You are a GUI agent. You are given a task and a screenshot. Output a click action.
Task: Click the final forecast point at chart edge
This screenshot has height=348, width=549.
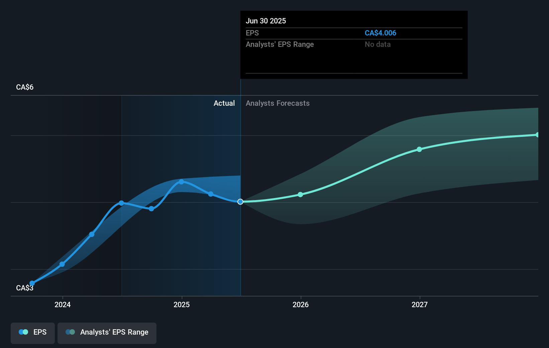pos(538,135)
